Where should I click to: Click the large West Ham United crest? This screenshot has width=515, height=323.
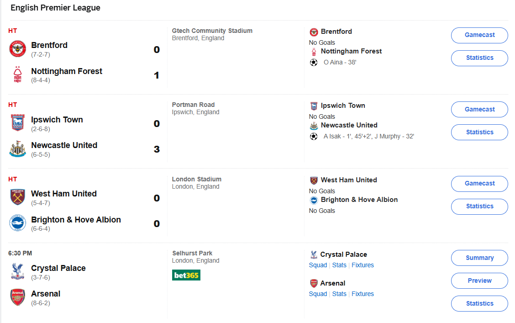18,197
